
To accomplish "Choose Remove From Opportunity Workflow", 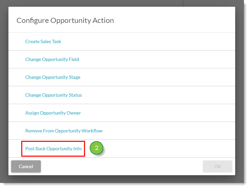I will [x=64, y=131].
